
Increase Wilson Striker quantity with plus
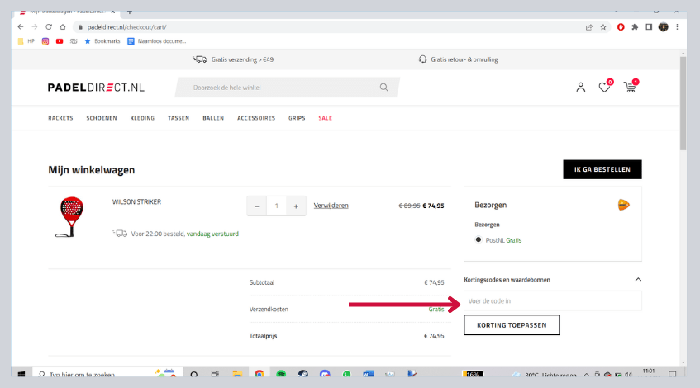(296, 206)
